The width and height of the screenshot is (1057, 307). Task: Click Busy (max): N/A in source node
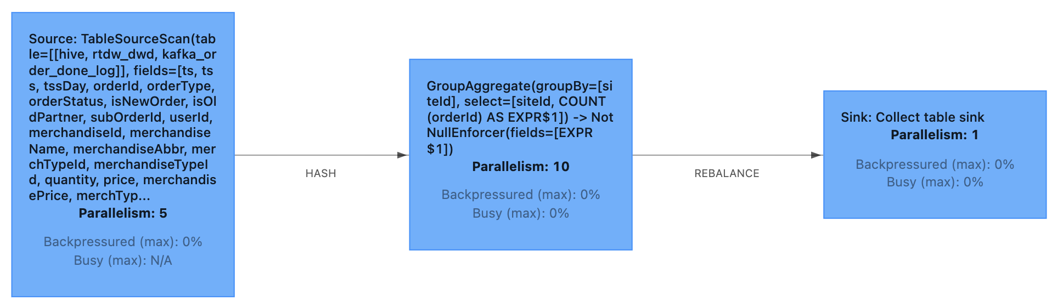click(123, 260)
